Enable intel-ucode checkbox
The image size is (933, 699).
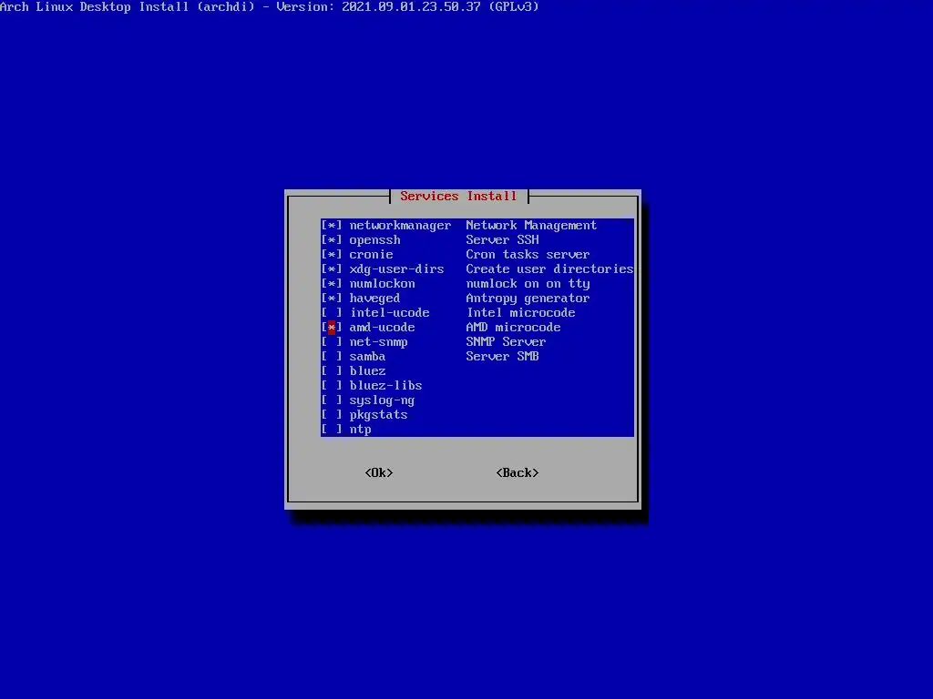tap(332, 313)
